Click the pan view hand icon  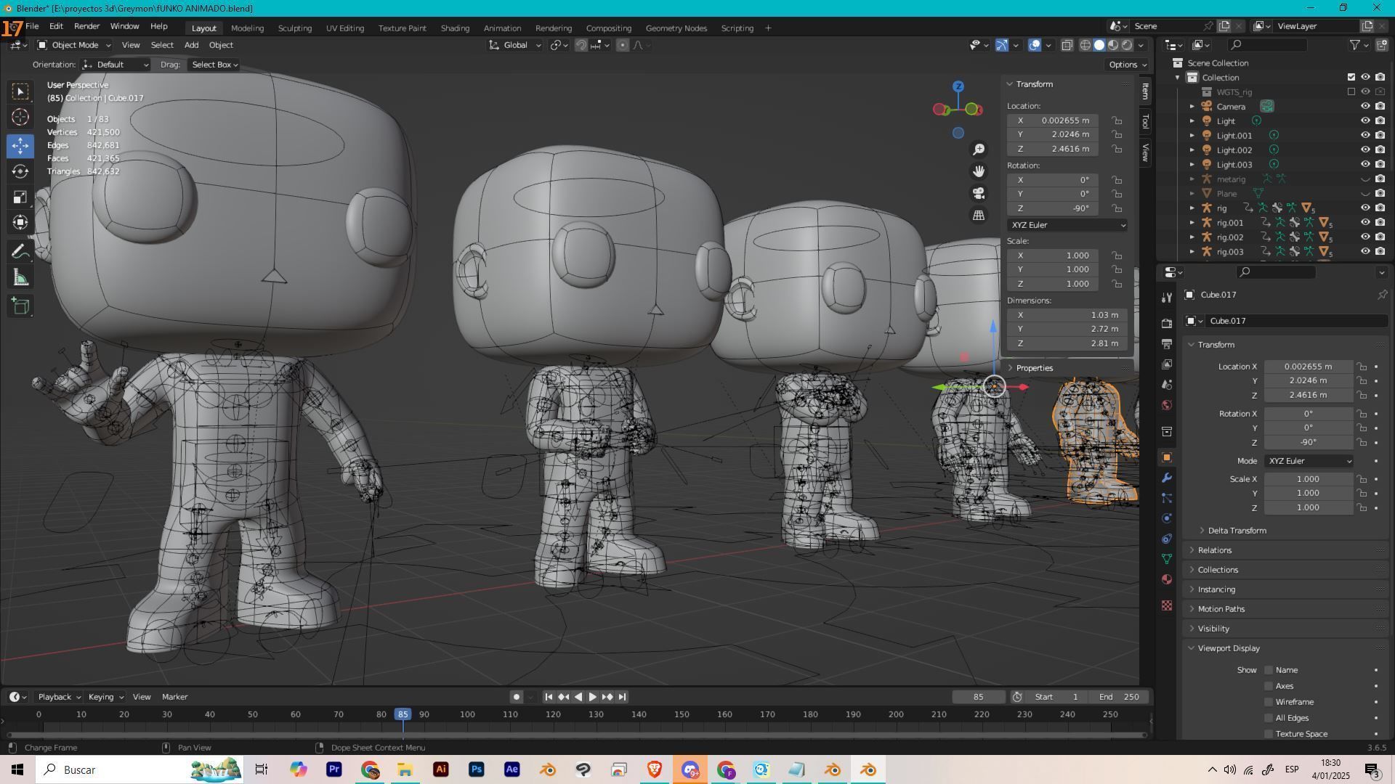click(x=979, y=171)
